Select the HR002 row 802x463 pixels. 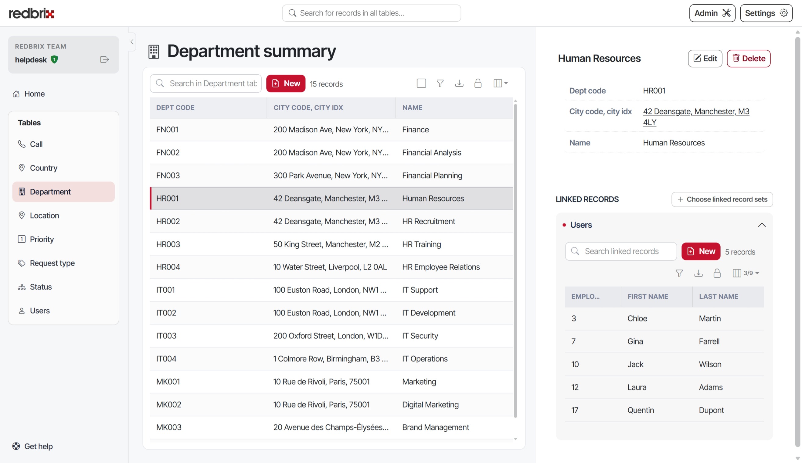coord(331,221)
